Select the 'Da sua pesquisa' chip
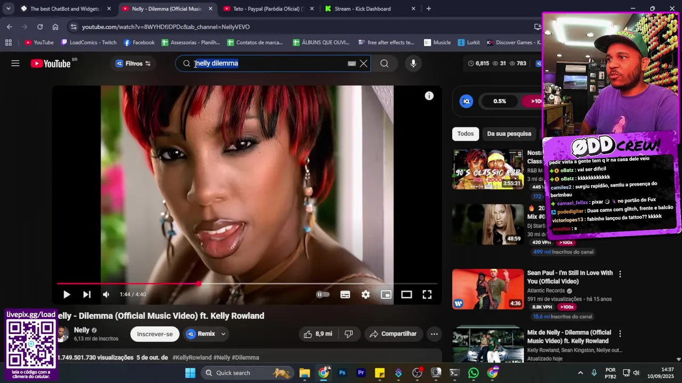This screenshot has height=383, width=682. (x=509, y=134)
